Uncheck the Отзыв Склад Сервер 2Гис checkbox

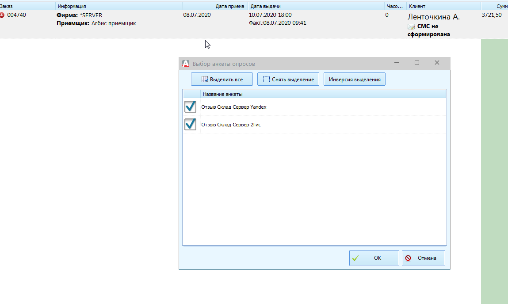190,125
